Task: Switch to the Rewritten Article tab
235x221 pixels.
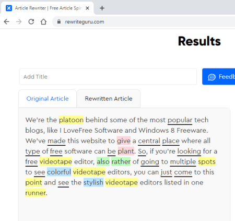Action: pyautogui.click(x=109, y=99)
